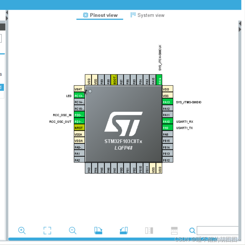Rotate the chip clockwise
The width and height of the screenshot is (245, 245).
[x=98, y=231]
